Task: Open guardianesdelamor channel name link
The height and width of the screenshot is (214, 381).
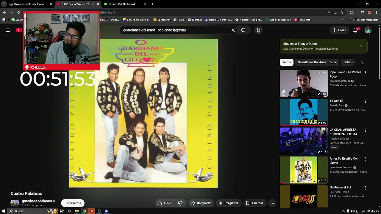Action: 37,201
